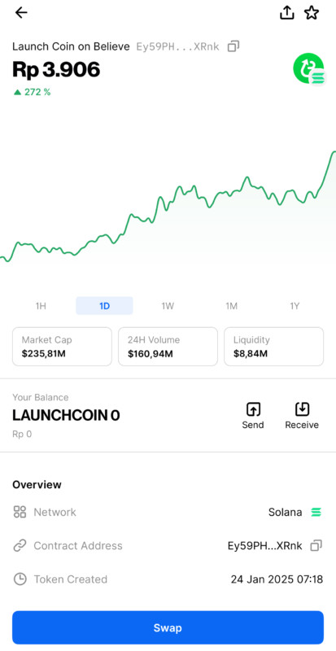Tap the peak of the price chart
Viewport: 336px width, 651px height.
click(334, 152)
